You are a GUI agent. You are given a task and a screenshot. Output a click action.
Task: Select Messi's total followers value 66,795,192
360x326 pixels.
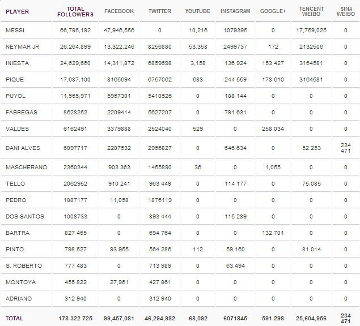point(75,30)
